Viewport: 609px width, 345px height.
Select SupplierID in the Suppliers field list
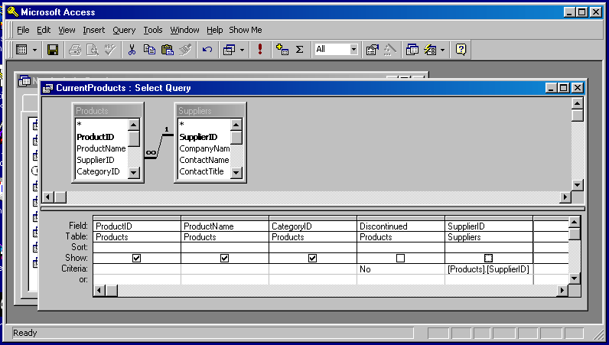(x=198, y=137)
